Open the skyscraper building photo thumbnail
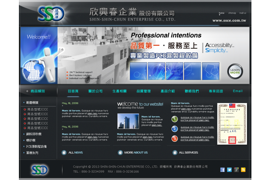The height and width of the screenshot is (180, 270). click(x=128, y=121)
